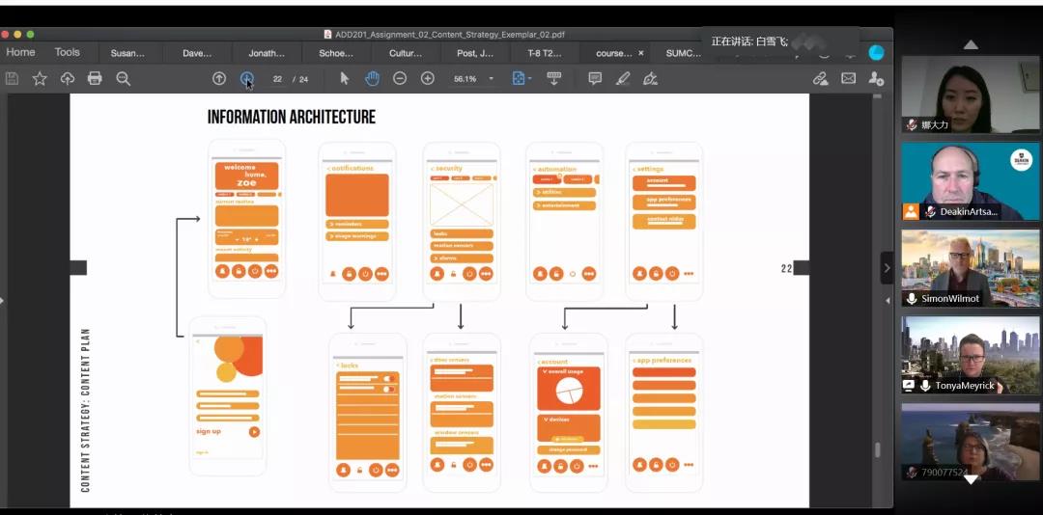
Task: Zoom out with the minus icon
Action: 400,78
